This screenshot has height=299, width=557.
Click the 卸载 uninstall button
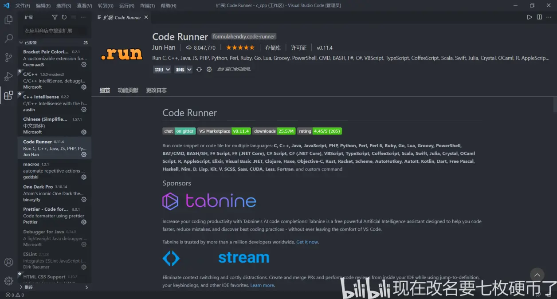pos(180,69)
